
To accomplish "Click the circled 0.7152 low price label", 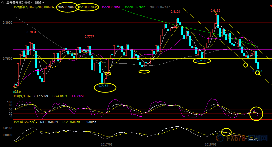I will click(103, 86).
